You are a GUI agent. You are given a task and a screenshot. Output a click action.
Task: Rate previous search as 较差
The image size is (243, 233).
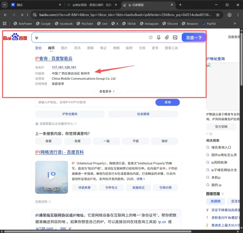tap(77, 141)
